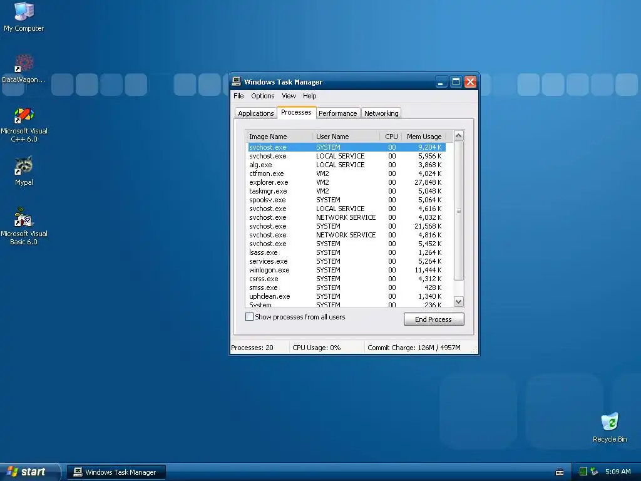The height and width of the screenshot is (481, 641).
Task: Select the Processes tab
Action: 296,112
